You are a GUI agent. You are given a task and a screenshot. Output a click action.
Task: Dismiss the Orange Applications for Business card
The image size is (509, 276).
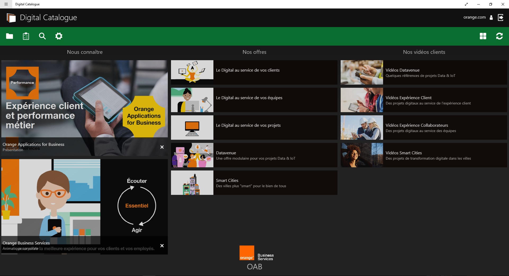pyautogui.click(x=162, y=147)
